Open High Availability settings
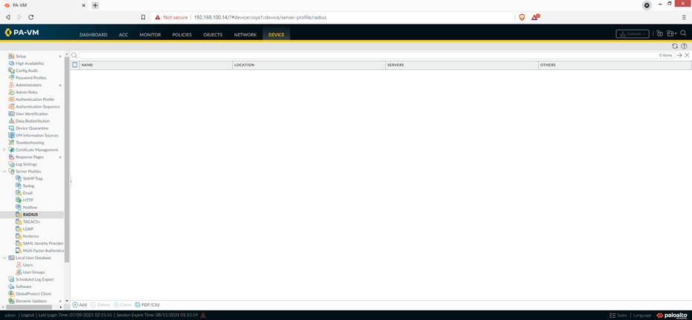Screen dimensions: 692x320 (x=30, y=63)
